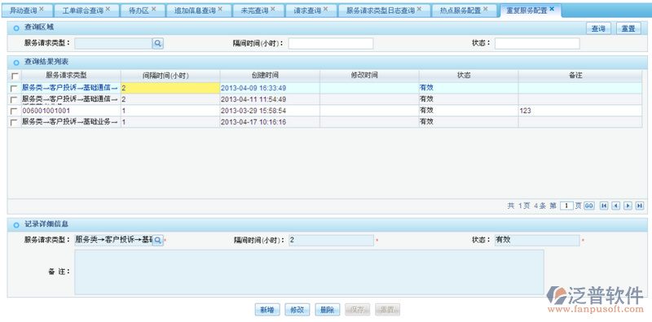Go to the next results page

(628, 206)
